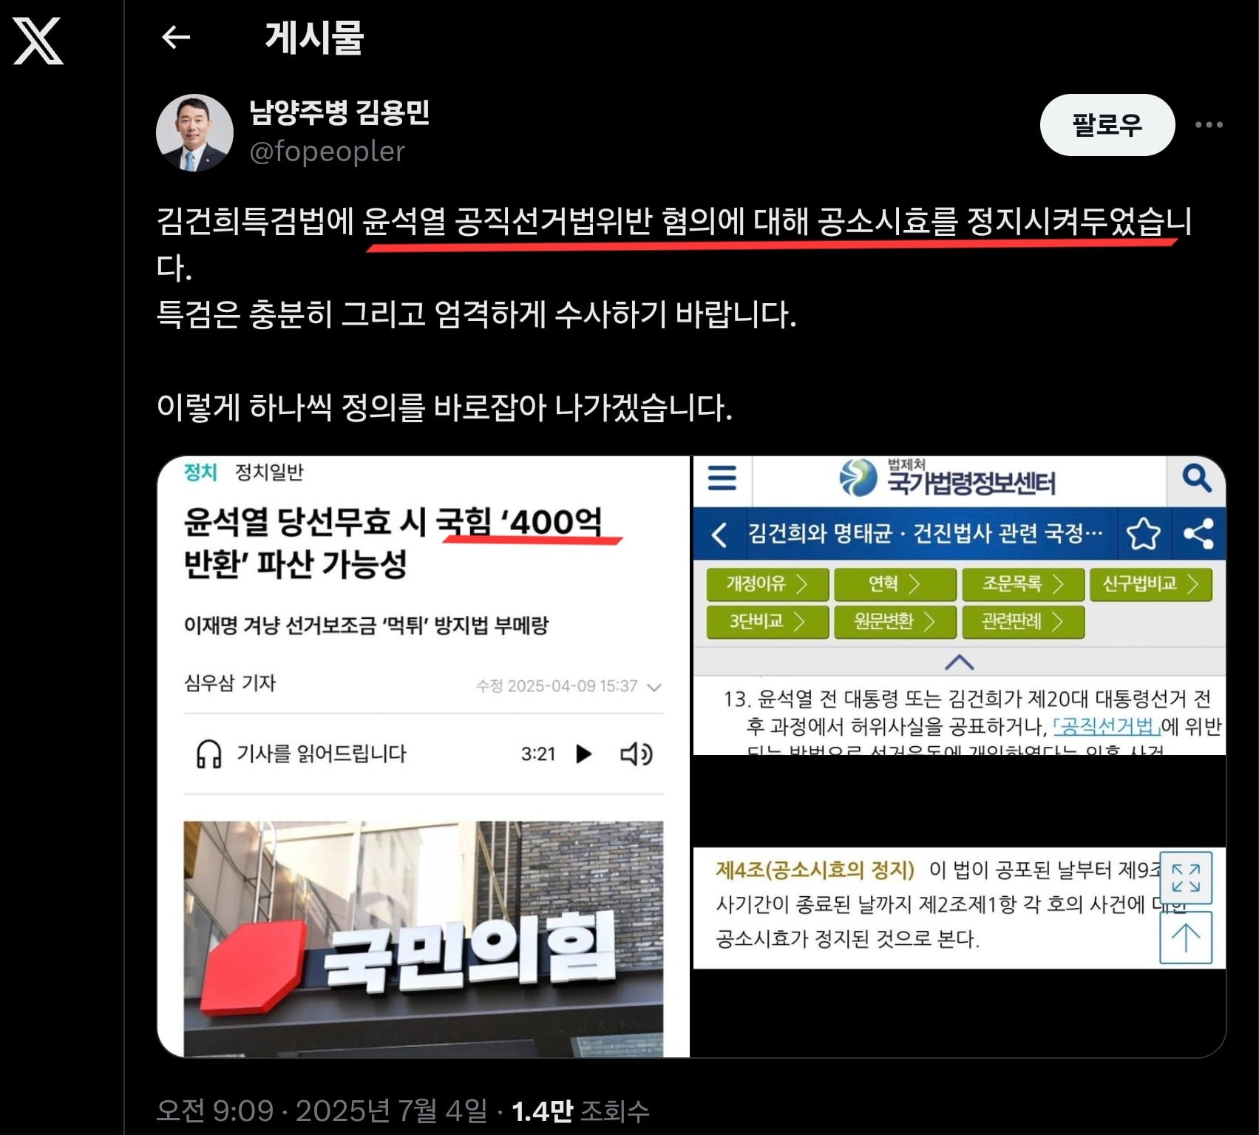Open the 공직선거법 hyperlink
Image resolution: width=1259 pixels, height=1135 pixels.
tap(1106, 726)
